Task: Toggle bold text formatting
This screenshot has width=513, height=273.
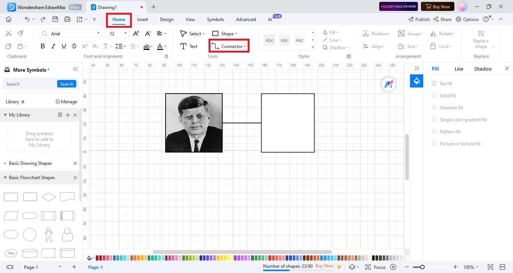Action: coord(42,46)
